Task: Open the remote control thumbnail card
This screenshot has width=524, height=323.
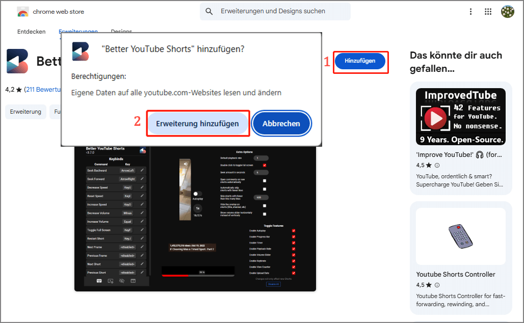Action: (460, 236)
